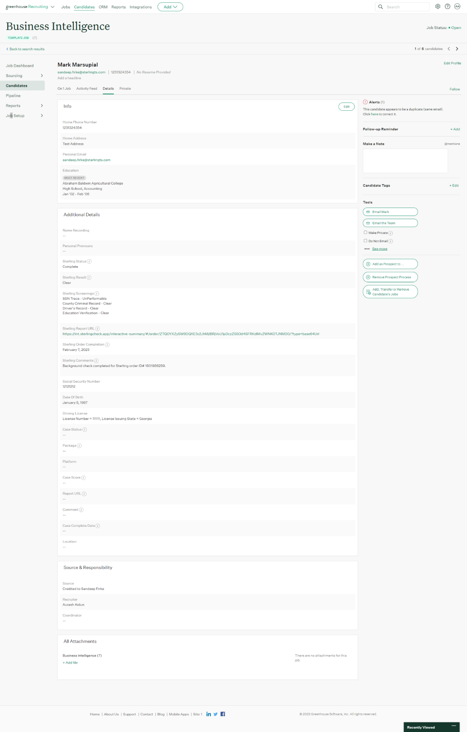Open the Add dropdown button
The image size is (467, 732).
click(x=170, y=7)
